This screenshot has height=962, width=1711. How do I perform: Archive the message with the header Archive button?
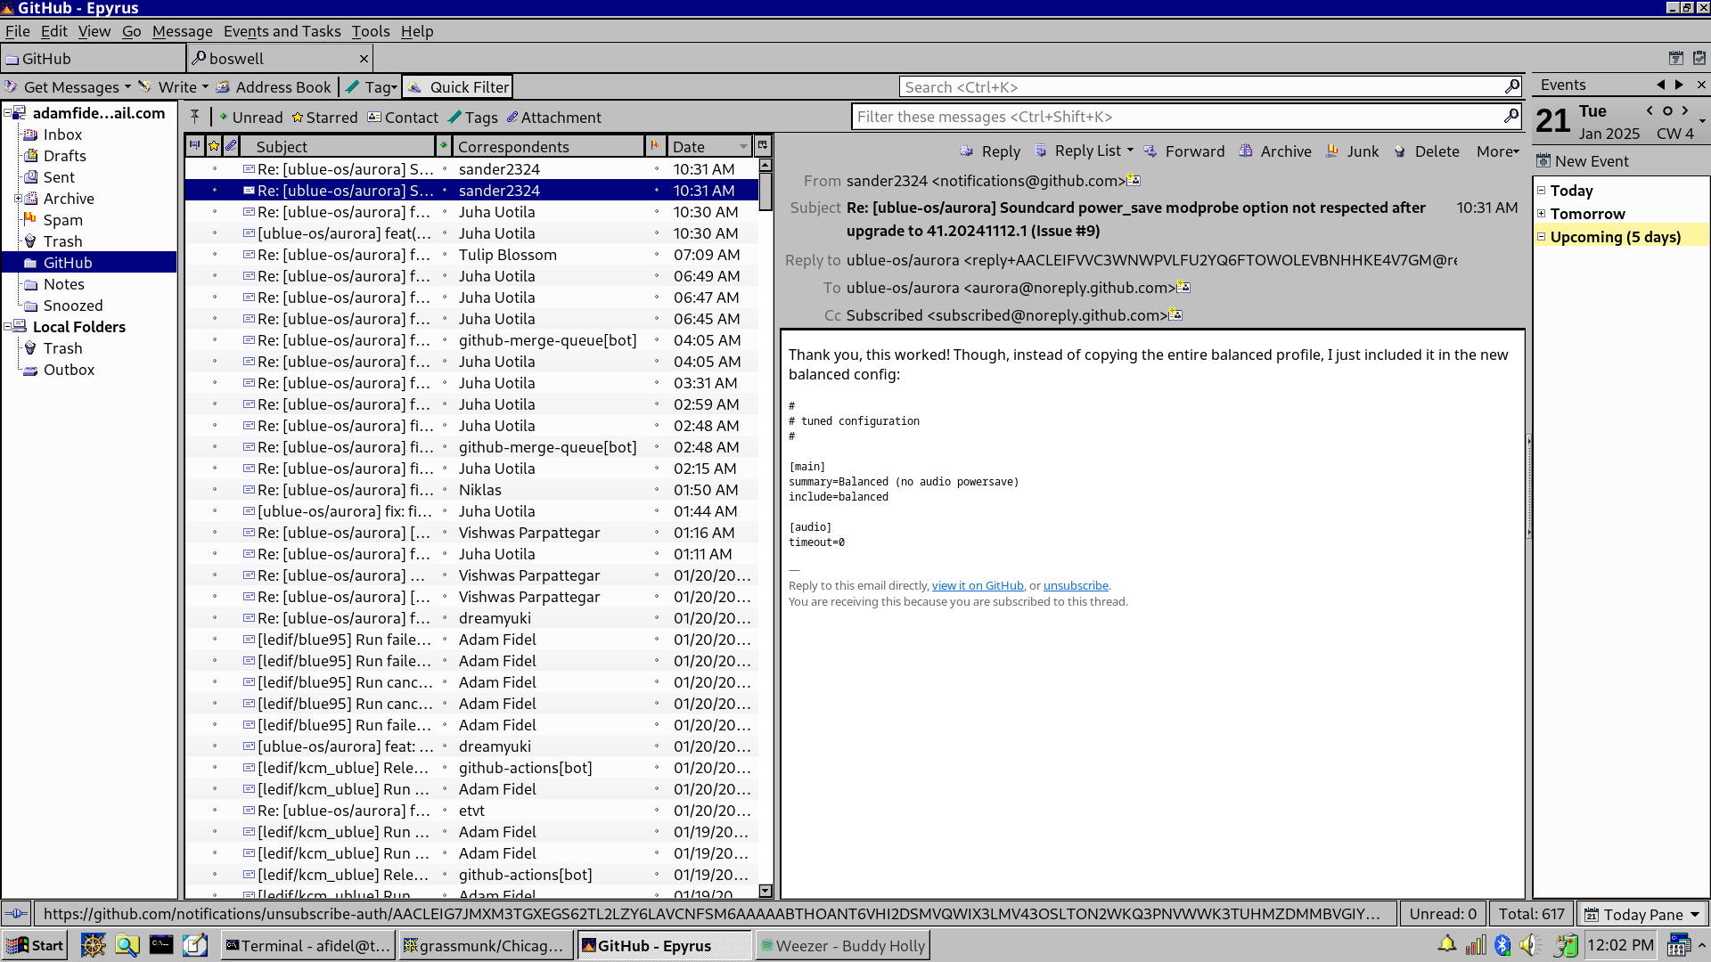pyautogui.click(x=1274, y=151)
